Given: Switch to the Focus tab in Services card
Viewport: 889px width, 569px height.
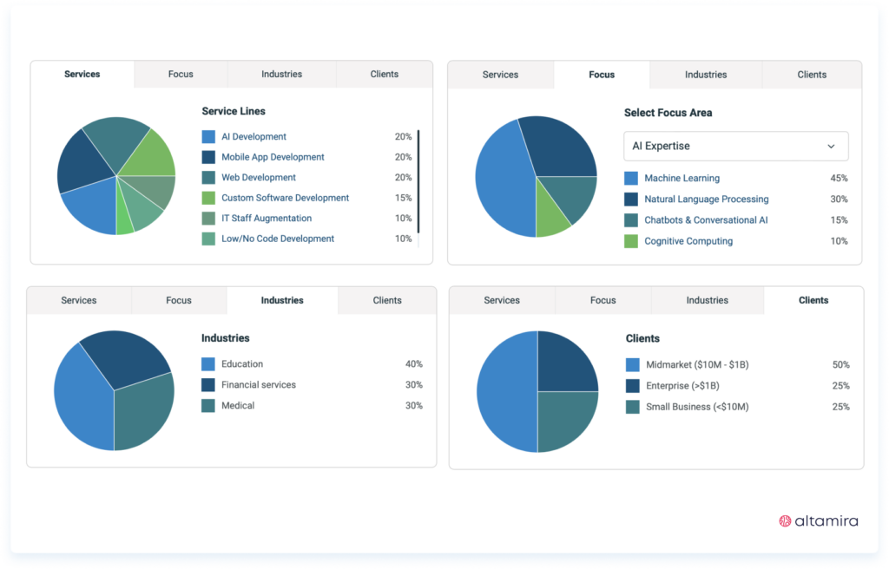Looking at the screenshot, I should click(x=180, y=74).
